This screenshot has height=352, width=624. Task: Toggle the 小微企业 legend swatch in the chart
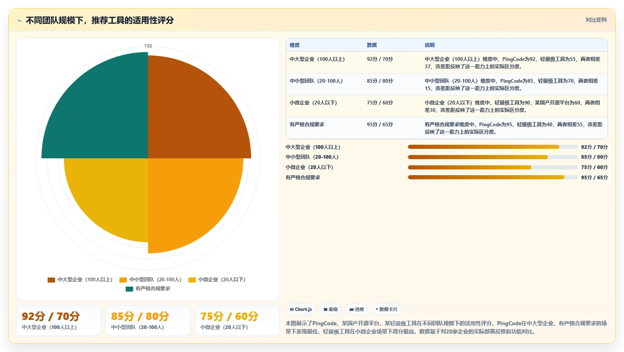pyautogui.click(x=192, y=280)
